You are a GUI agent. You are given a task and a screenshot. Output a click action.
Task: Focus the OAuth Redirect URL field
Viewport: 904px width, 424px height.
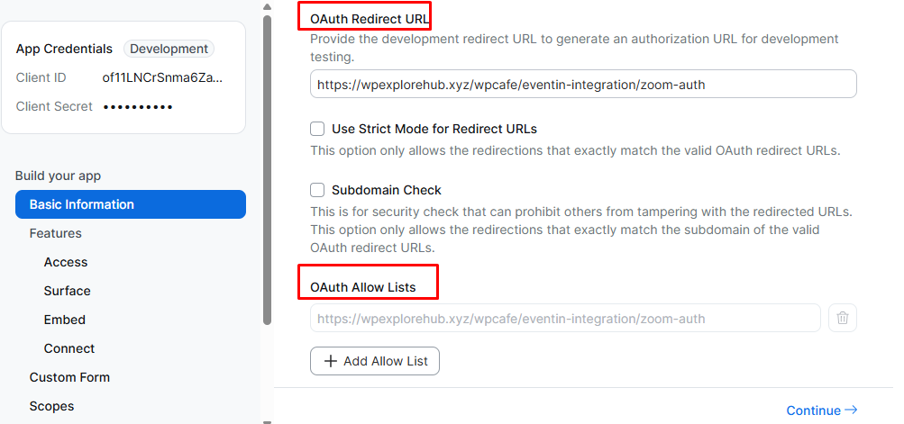pyautogui.click(x=582, y=85)
